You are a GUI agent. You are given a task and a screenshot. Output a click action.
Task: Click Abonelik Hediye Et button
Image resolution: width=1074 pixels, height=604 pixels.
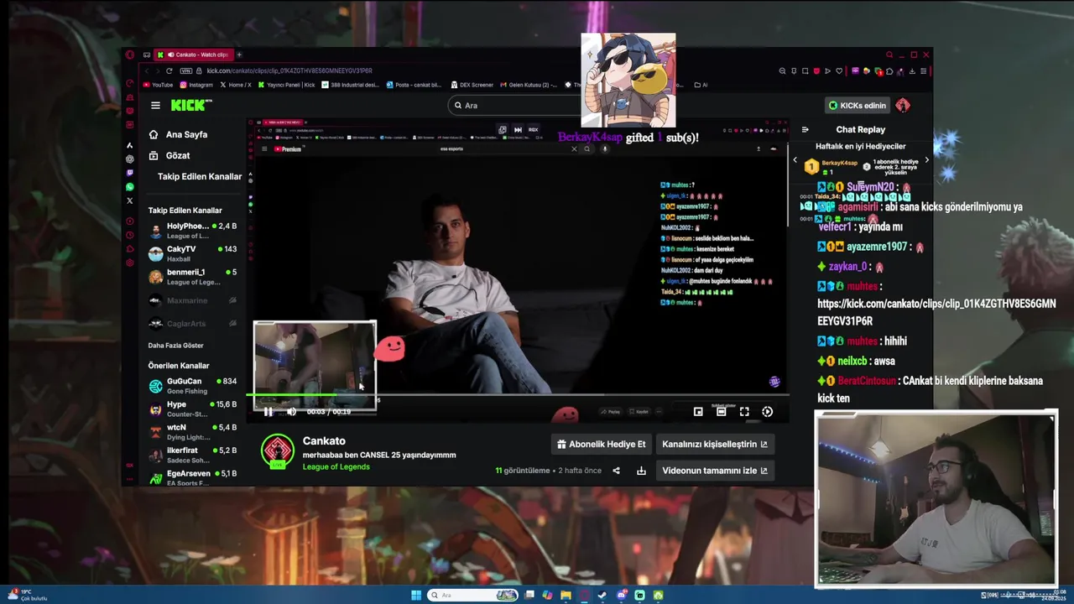(x=602, y=444)
